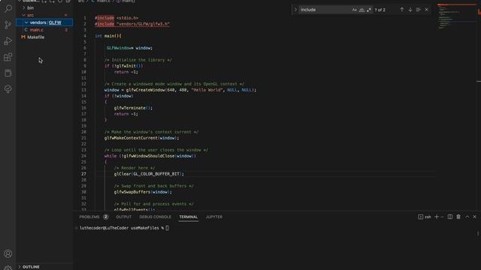Click the glfwMakeContextCurrent line

coord(141,138)
